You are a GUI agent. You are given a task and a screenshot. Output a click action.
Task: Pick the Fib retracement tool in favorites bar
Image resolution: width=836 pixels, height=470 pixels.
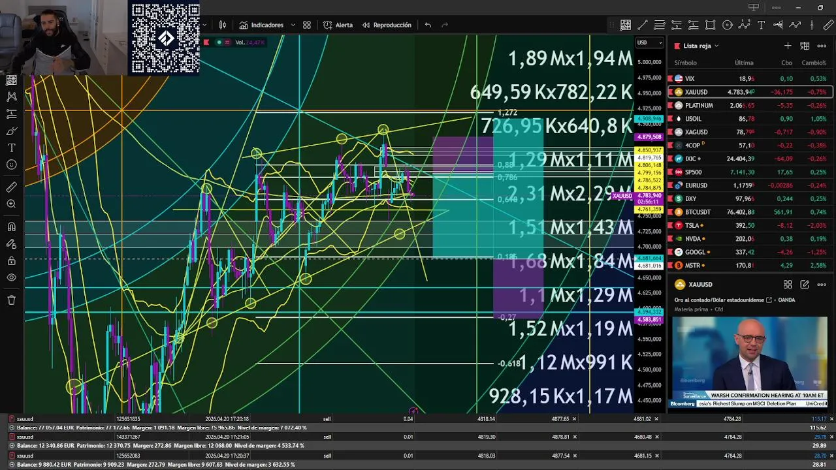pos(660,25)
